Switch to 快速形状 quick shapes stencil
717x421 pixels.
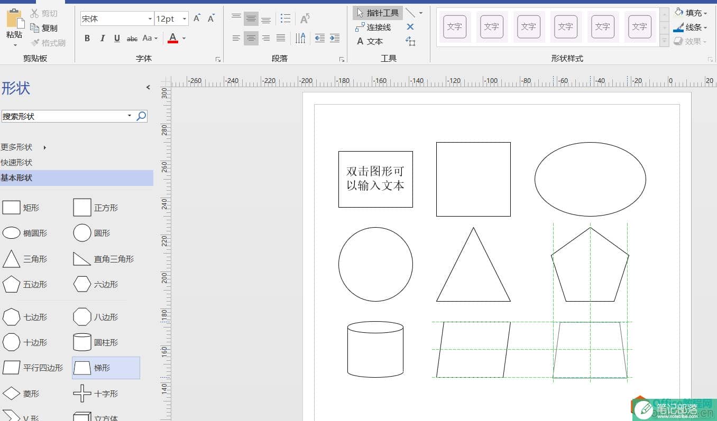16,163
